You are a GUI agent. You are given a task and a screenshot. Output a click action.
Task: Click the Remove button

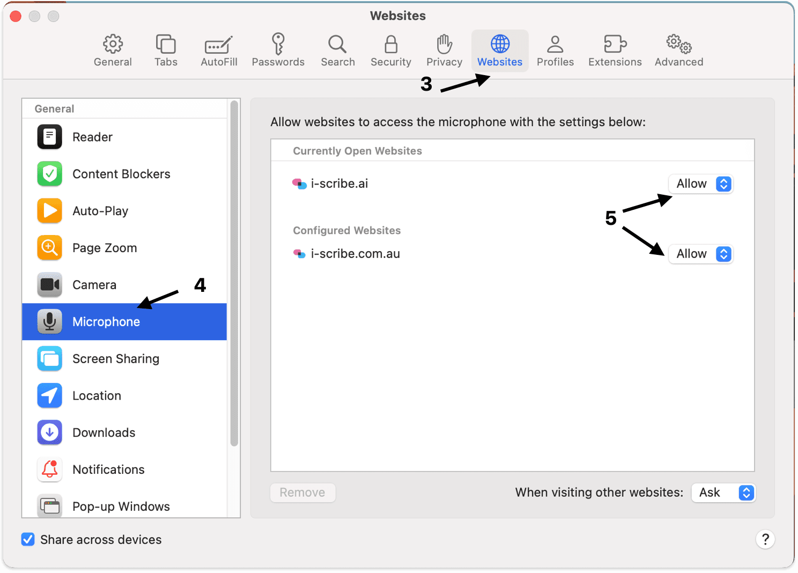point(302,493)
